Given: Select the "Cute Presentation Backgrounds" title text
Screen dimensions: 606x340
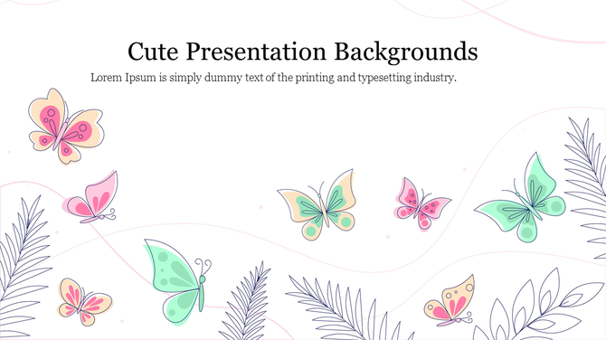Looking at the screenshot, I should coord(303,52).
